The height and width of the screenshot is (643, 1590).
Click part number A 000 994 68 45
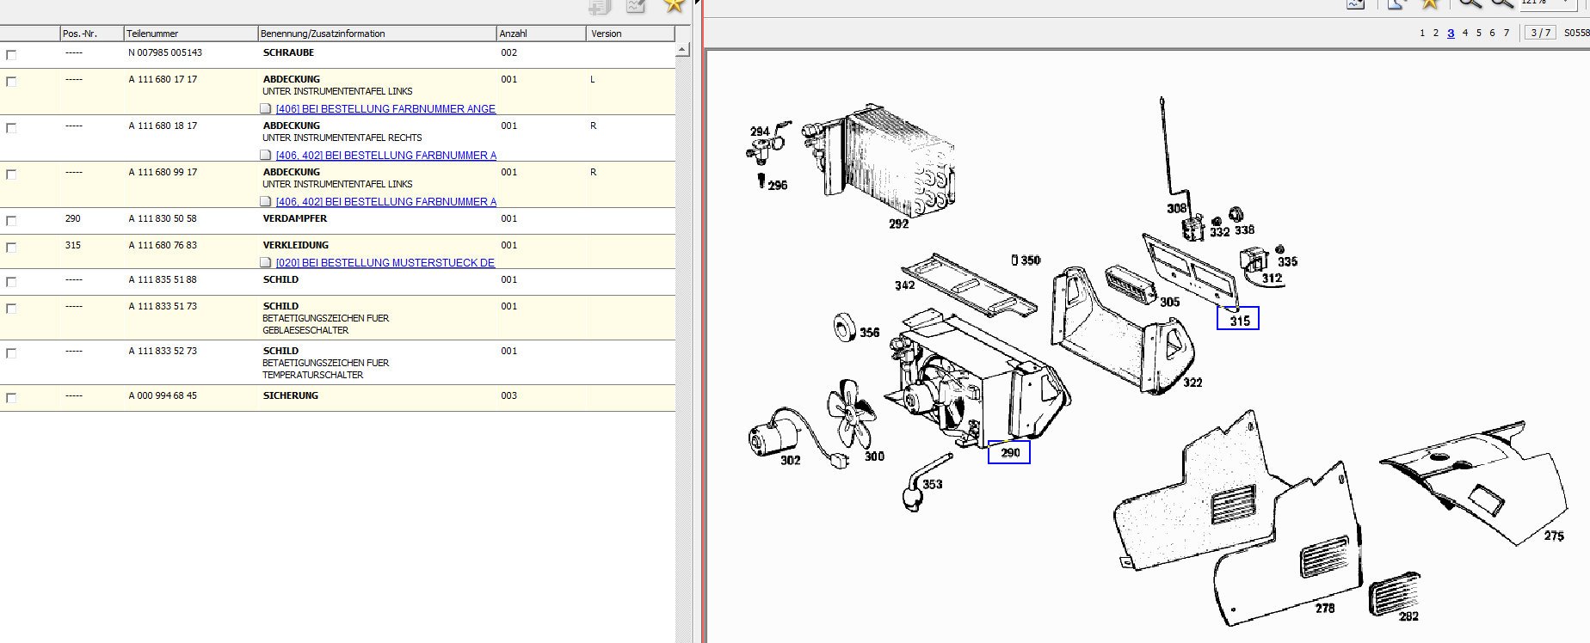pyautogui.click(x=163, y=395)
